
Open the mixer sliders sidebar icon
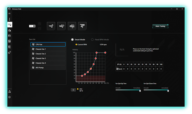9,41
